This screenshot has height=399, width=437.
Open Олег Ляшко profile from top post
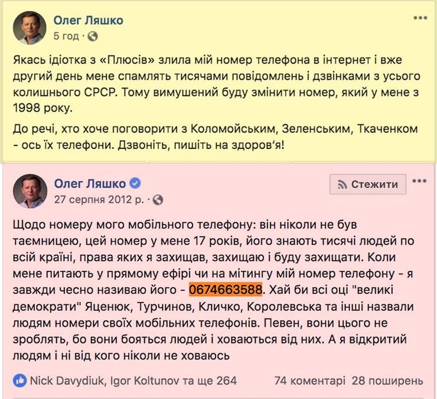coord(88,21)
